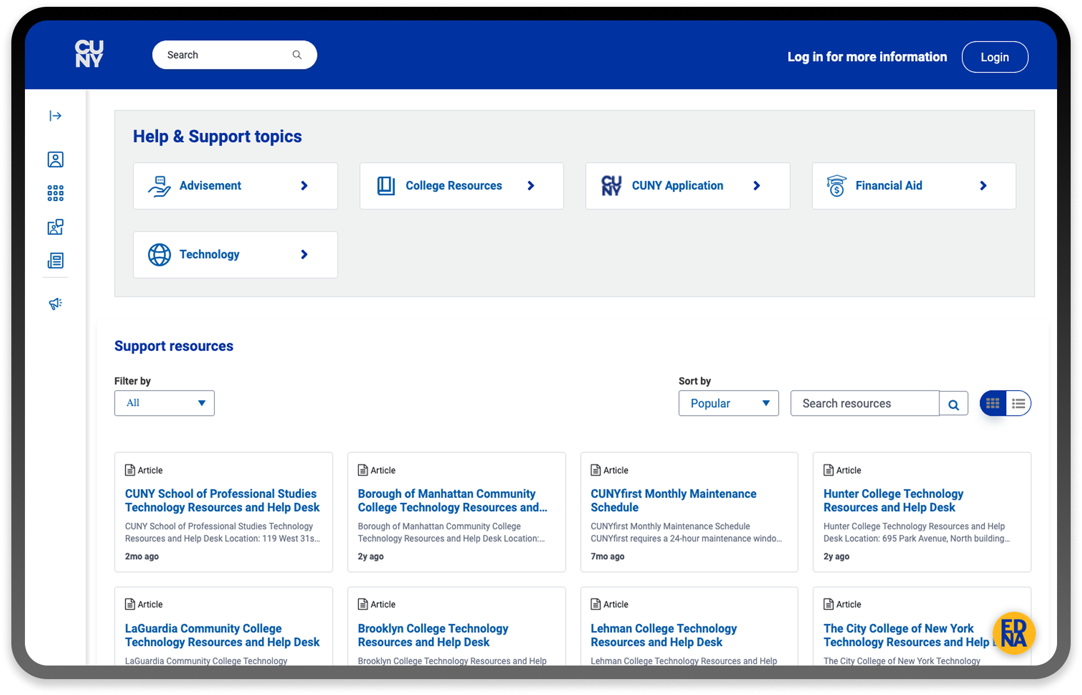Viewport: 1082px width, 695px height.
Task: Expand the sidebar with the arrow icon
Action: click(56, 116)
